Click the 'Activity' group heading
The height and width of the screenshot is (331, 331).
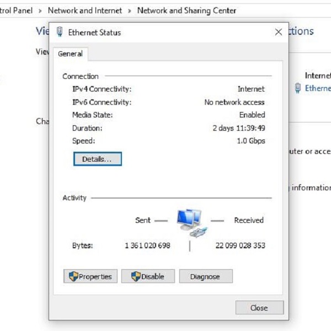[x=74, y=198]
